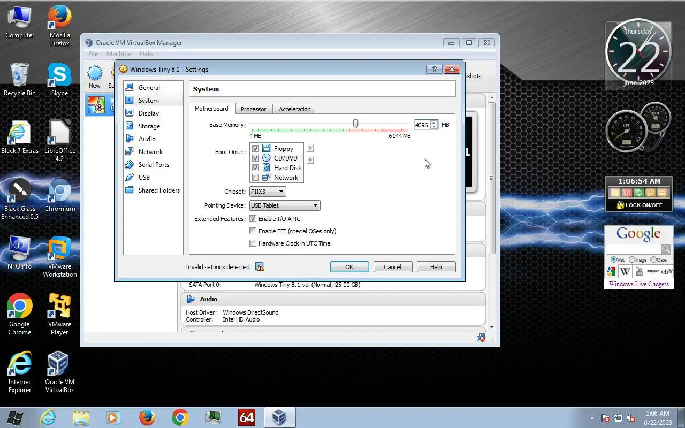The image size is (685, 428).
Task: Click the Windows Live Gadgets link
Action: (639, 284)
